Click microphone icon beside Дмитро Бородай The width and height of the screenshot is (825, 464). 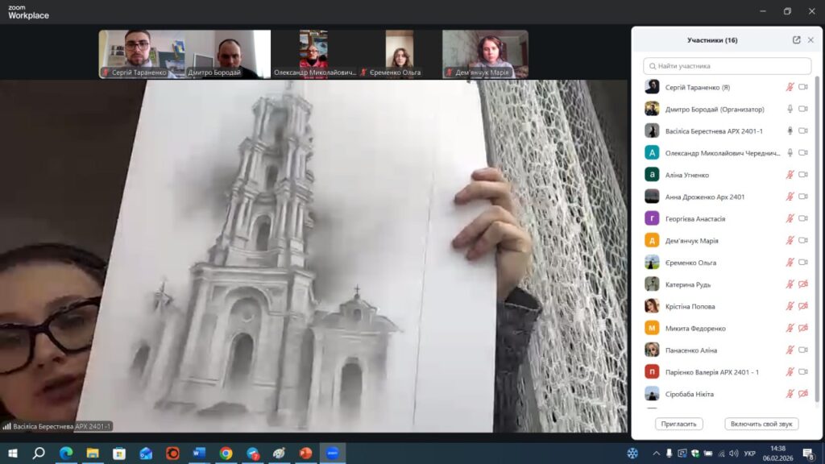tap(790, 109)
